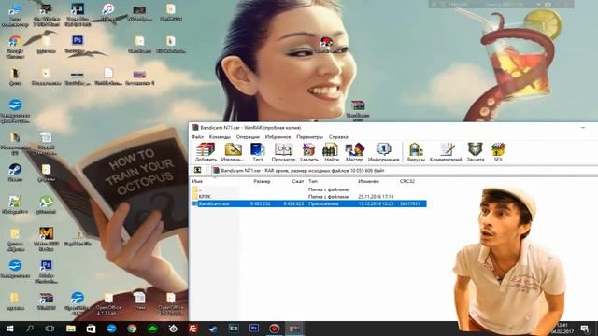
Task: Click the archive path address field
Action: pos(405,171)
